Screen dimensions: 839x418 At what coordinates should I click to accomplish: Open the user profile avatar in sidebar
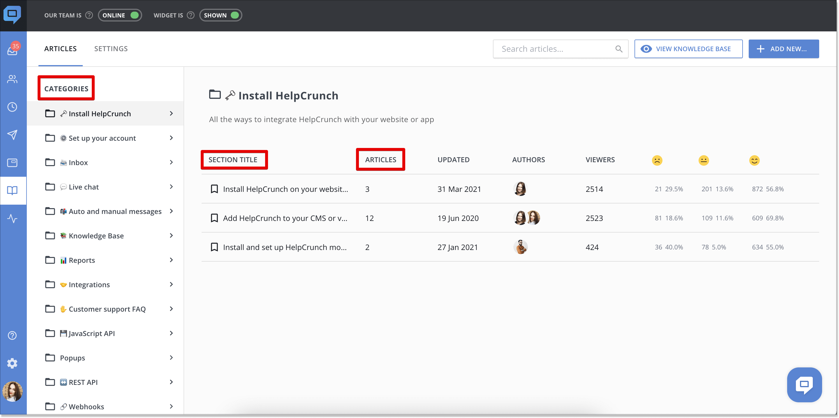click(x=12, y=391)
